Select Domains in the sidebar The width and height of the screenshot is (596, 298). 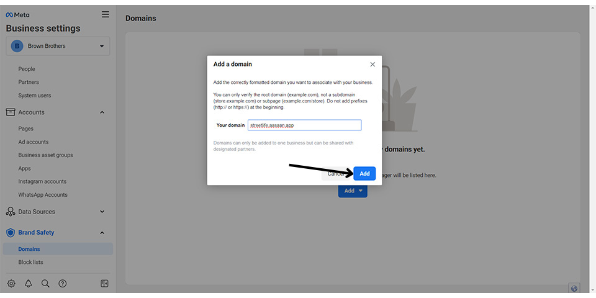[x=58, y=249]
